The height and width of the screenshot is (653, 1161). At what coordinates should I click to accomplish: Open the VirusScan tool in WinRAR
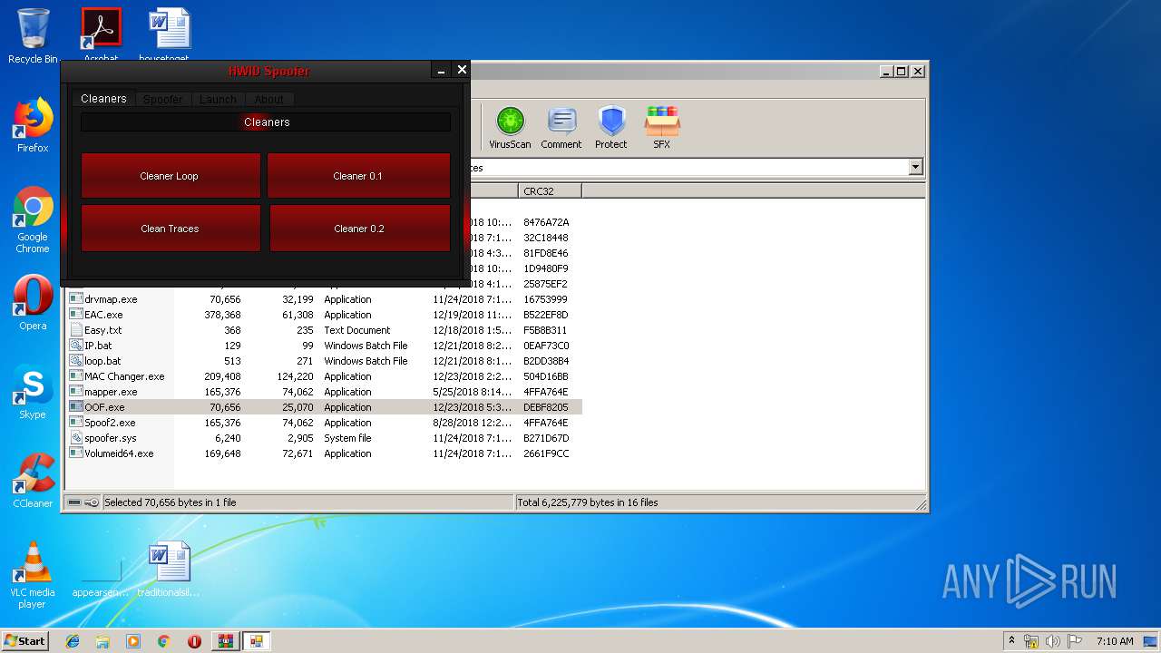coord(510,128)
